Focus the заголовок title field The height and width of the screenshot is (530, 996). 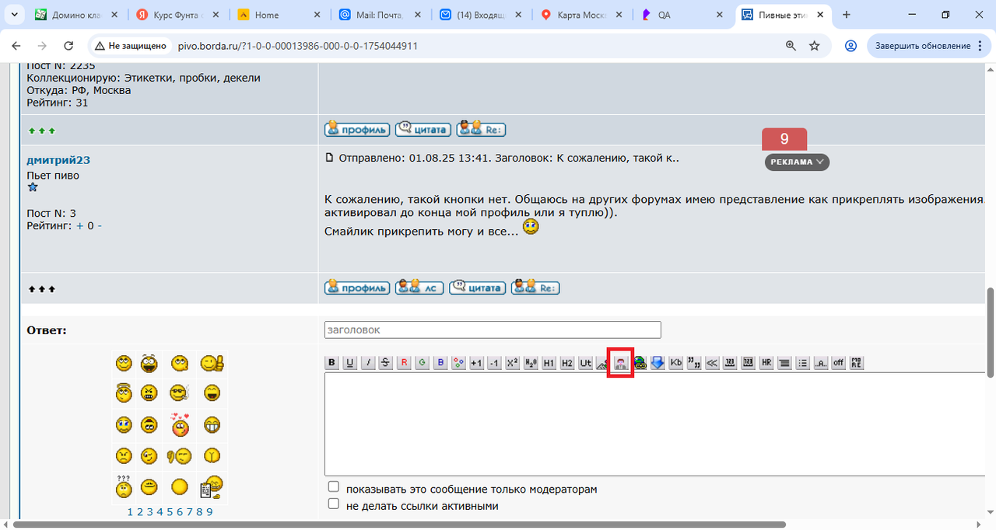(493, 330)
